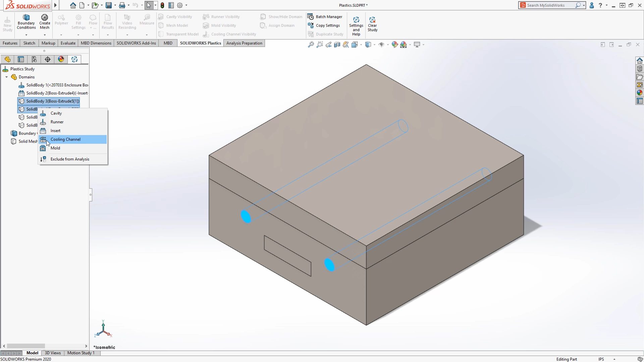Click the IPS unit system in status bar
The width and height of the screenshot is (644, 362).
tap(601, 359)
